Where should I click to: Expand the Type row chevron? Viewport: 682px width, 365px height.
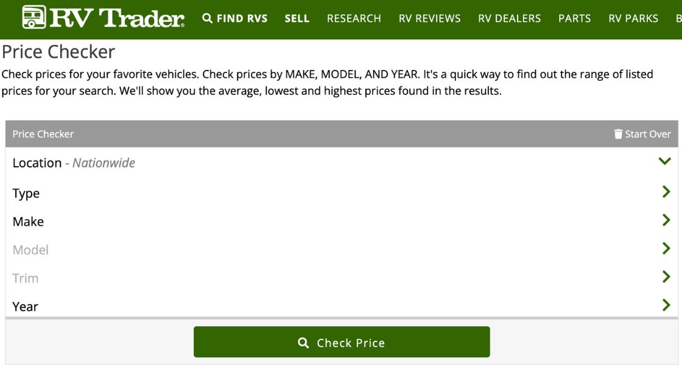[666, 192]
